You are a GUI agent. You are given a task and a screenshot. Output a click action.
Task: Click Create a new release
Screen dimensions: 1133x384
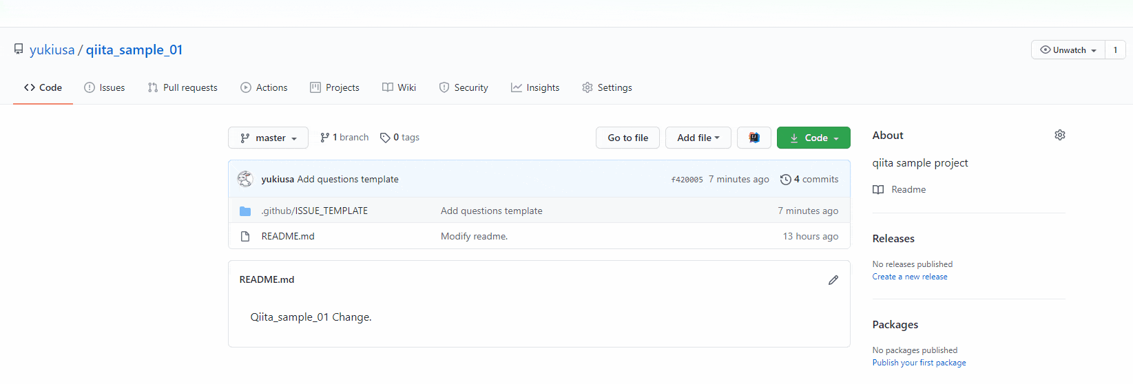pos(910,277)
